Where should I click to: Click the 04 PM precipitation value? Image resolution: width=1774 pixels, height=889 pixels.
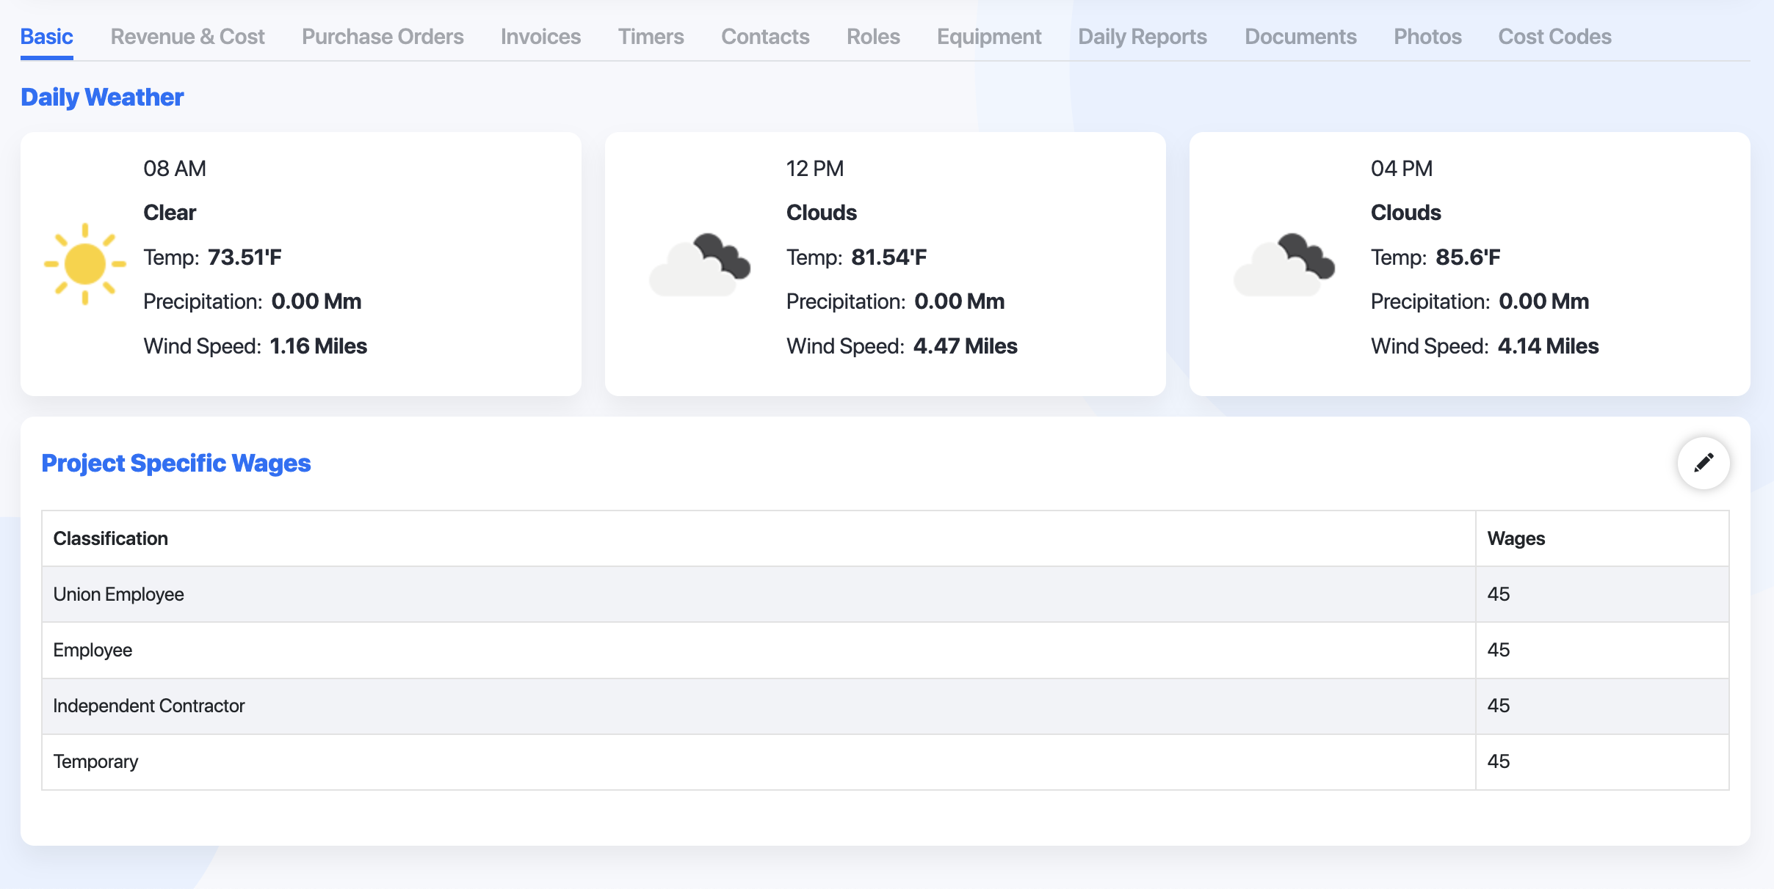point(1544,301)
